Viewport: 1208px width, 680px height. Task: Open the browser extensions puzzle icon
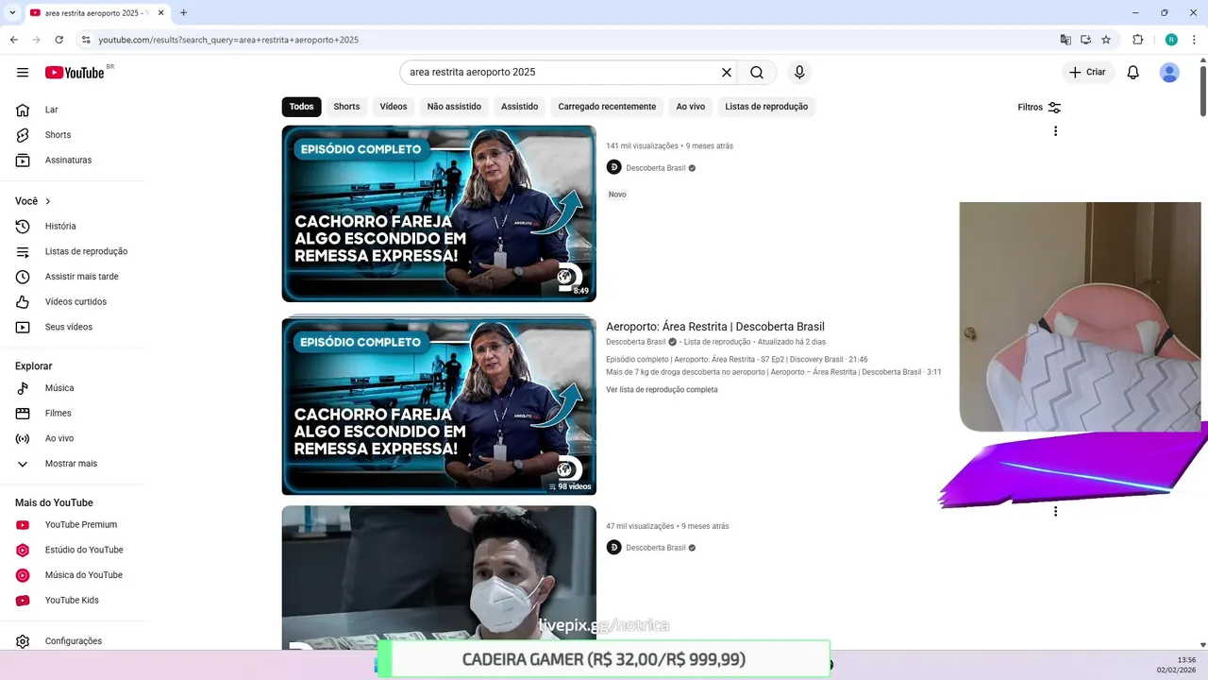click(1137, 40)
